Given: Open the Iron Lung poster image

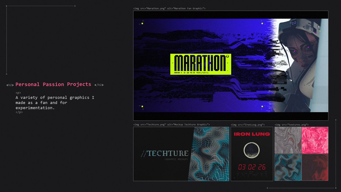Looking at the screenshot, I should 252,154.
